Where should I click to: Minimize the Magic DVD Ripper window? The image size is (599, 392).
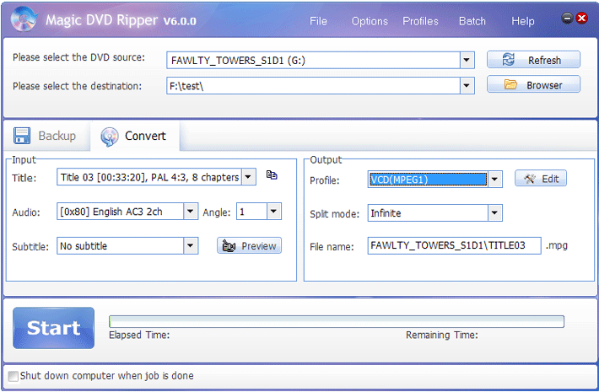pyautogui.click(x=567, y=18)
